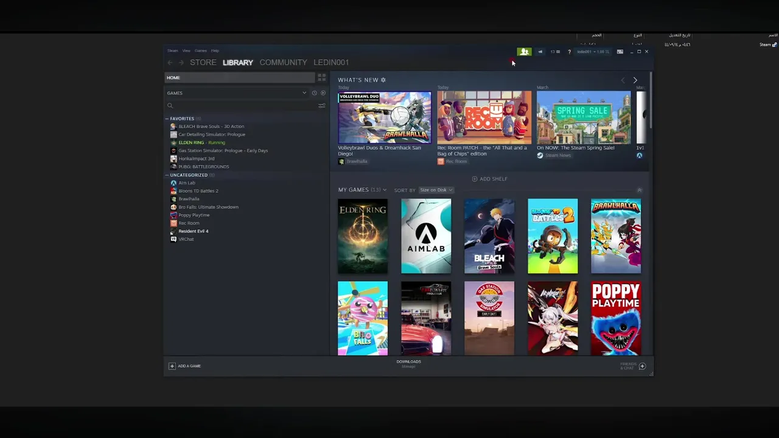Open advanced filter sliders icon
Image resolution: width=779 pixels, height=438 pixels.
point(321,106)
